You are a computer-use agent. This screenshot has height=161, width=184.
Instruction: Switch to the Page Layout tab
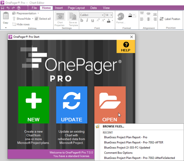(76, 8)
